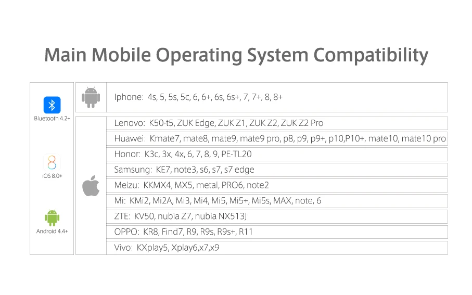The image size is (472, 295).
Task: Click the gray Apple logo icon
Action: coord(91,185)
